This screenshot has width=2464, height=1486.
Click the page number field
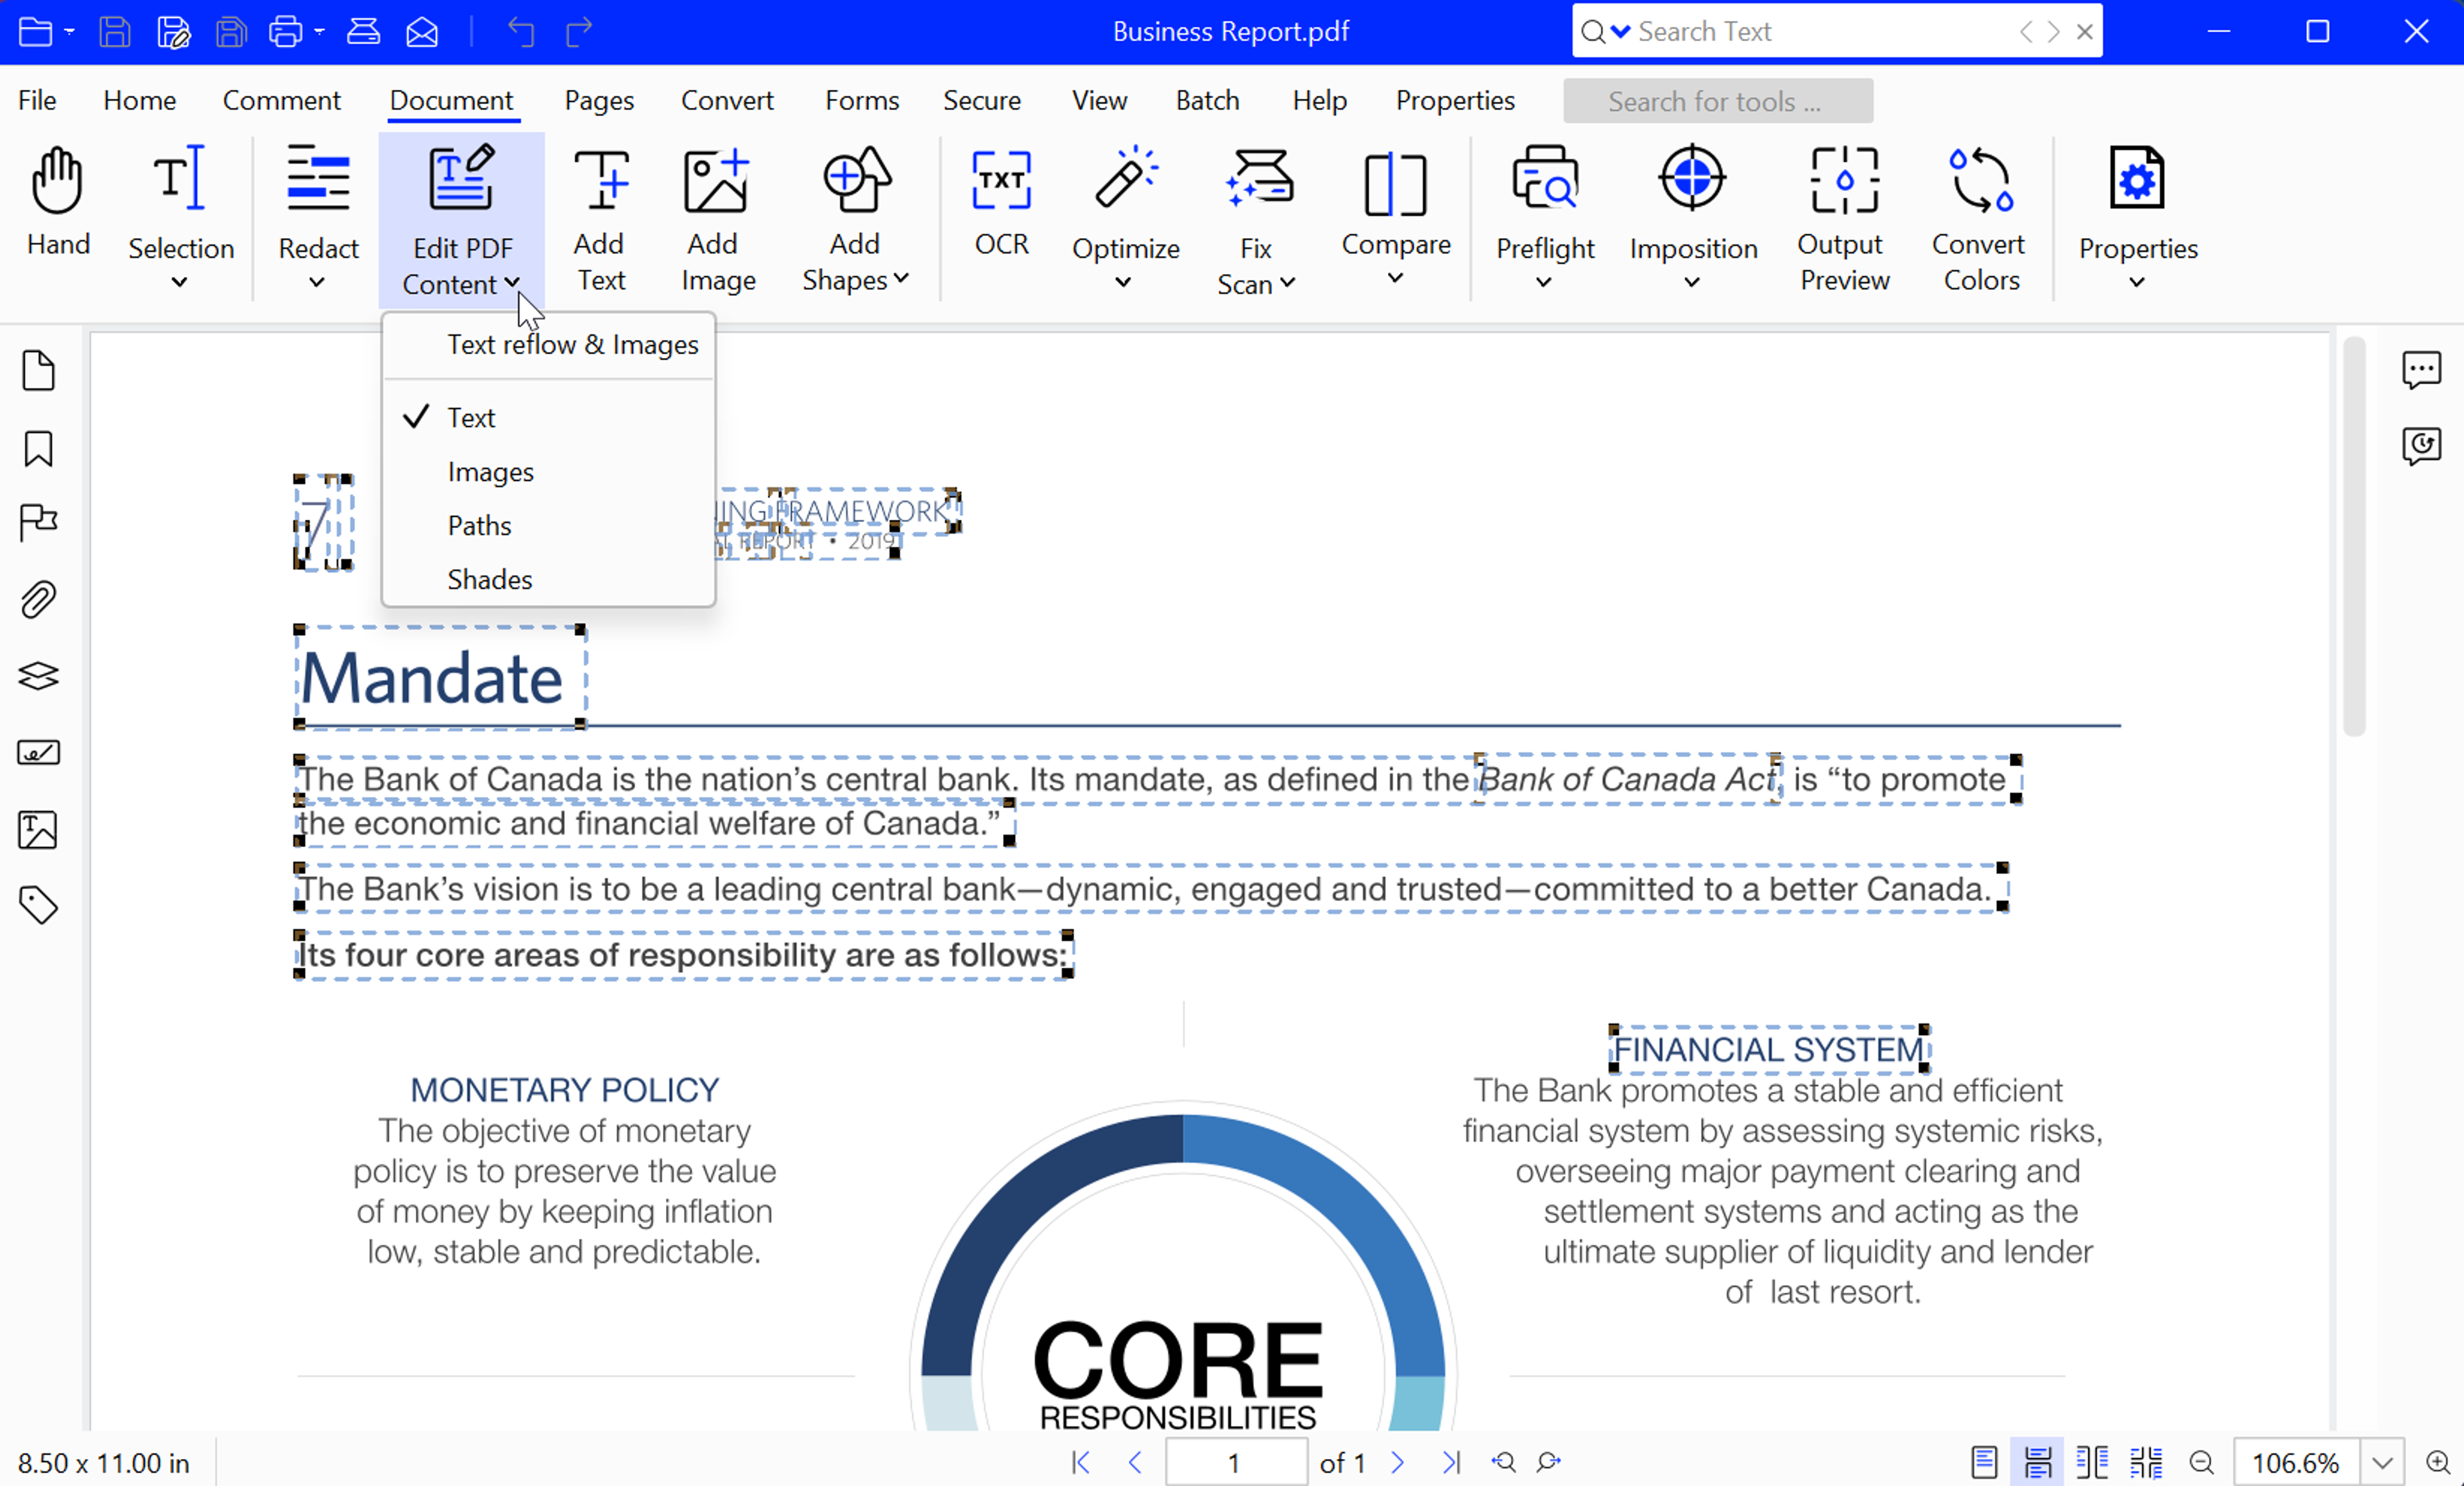click(x=1235, y=1462)
